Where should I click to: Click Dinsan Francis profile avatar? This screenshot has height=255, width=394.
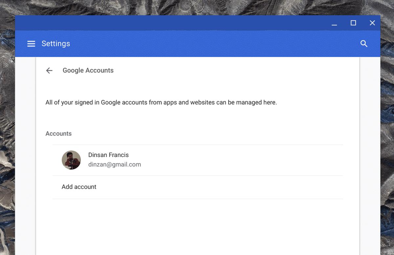pos(71,160)
